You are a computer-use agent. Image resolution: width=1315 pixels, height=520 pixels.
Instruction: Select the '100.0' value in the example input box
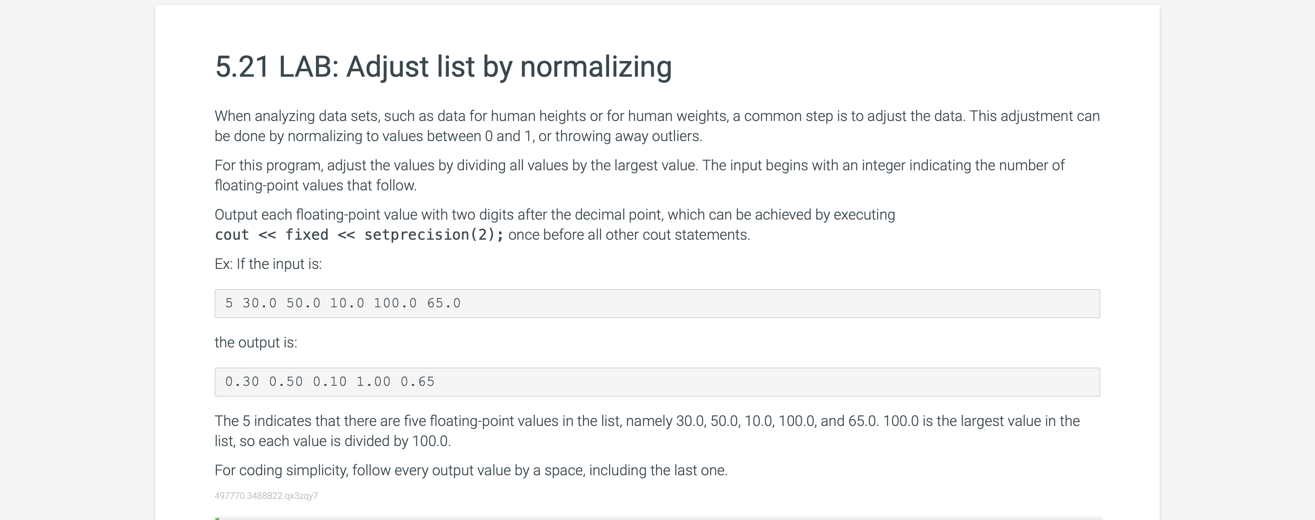pos(395,303)
